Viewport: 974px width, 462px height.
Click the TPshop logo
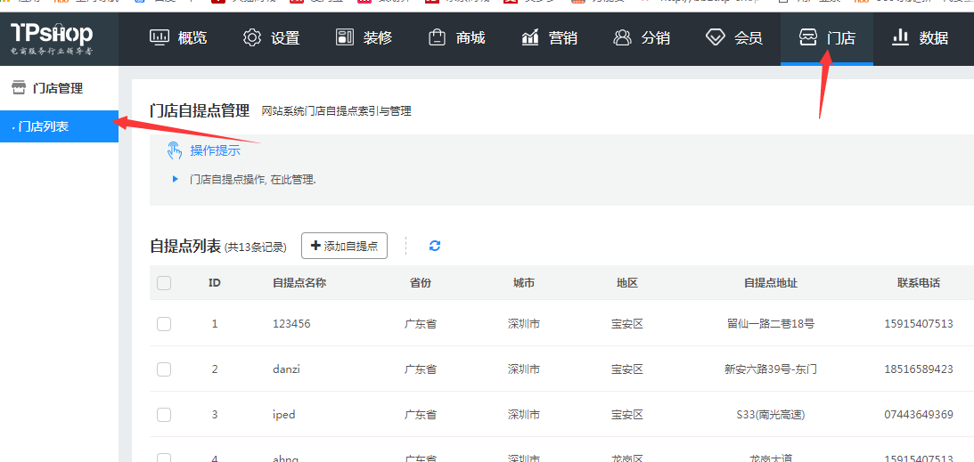click(x=52, y=37)
